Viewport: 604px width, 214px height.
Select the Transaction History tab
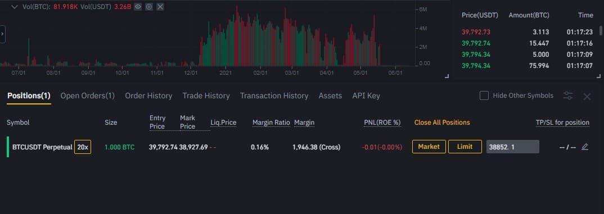[x=274, y=96]
